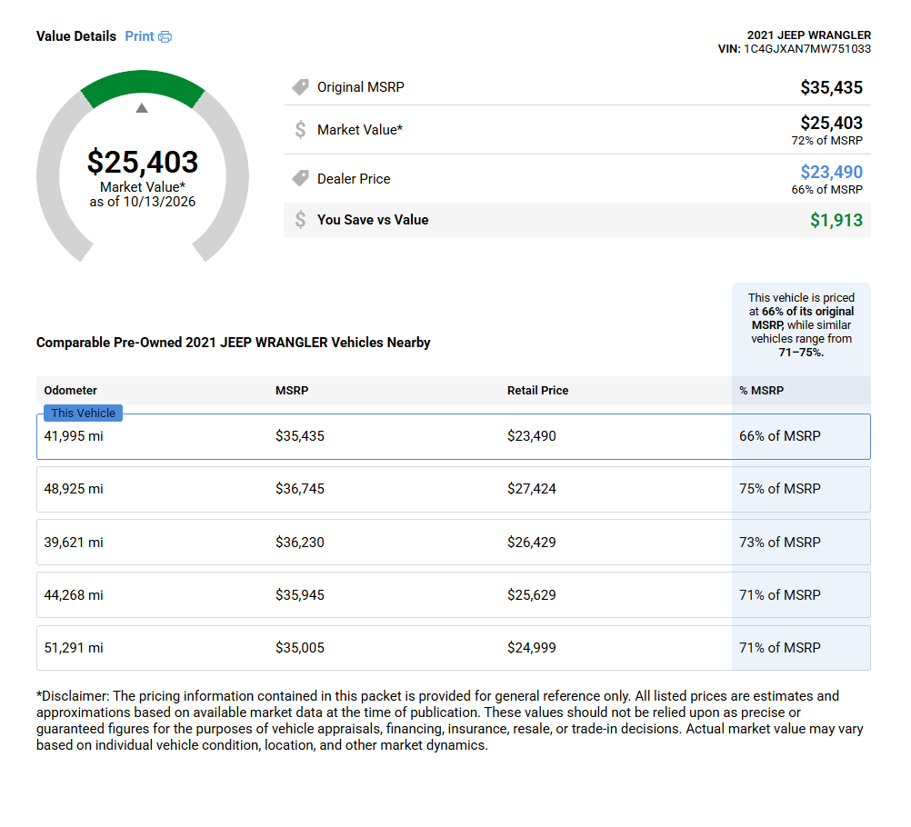
Task: Click the Value Details heading
Action: pyautogui.click(x=76, y=36)
